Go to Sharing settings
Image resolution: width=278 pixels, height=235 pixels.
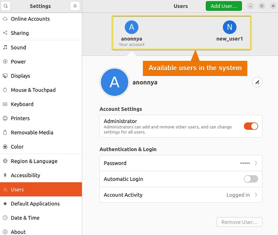(x=41, y=33)
